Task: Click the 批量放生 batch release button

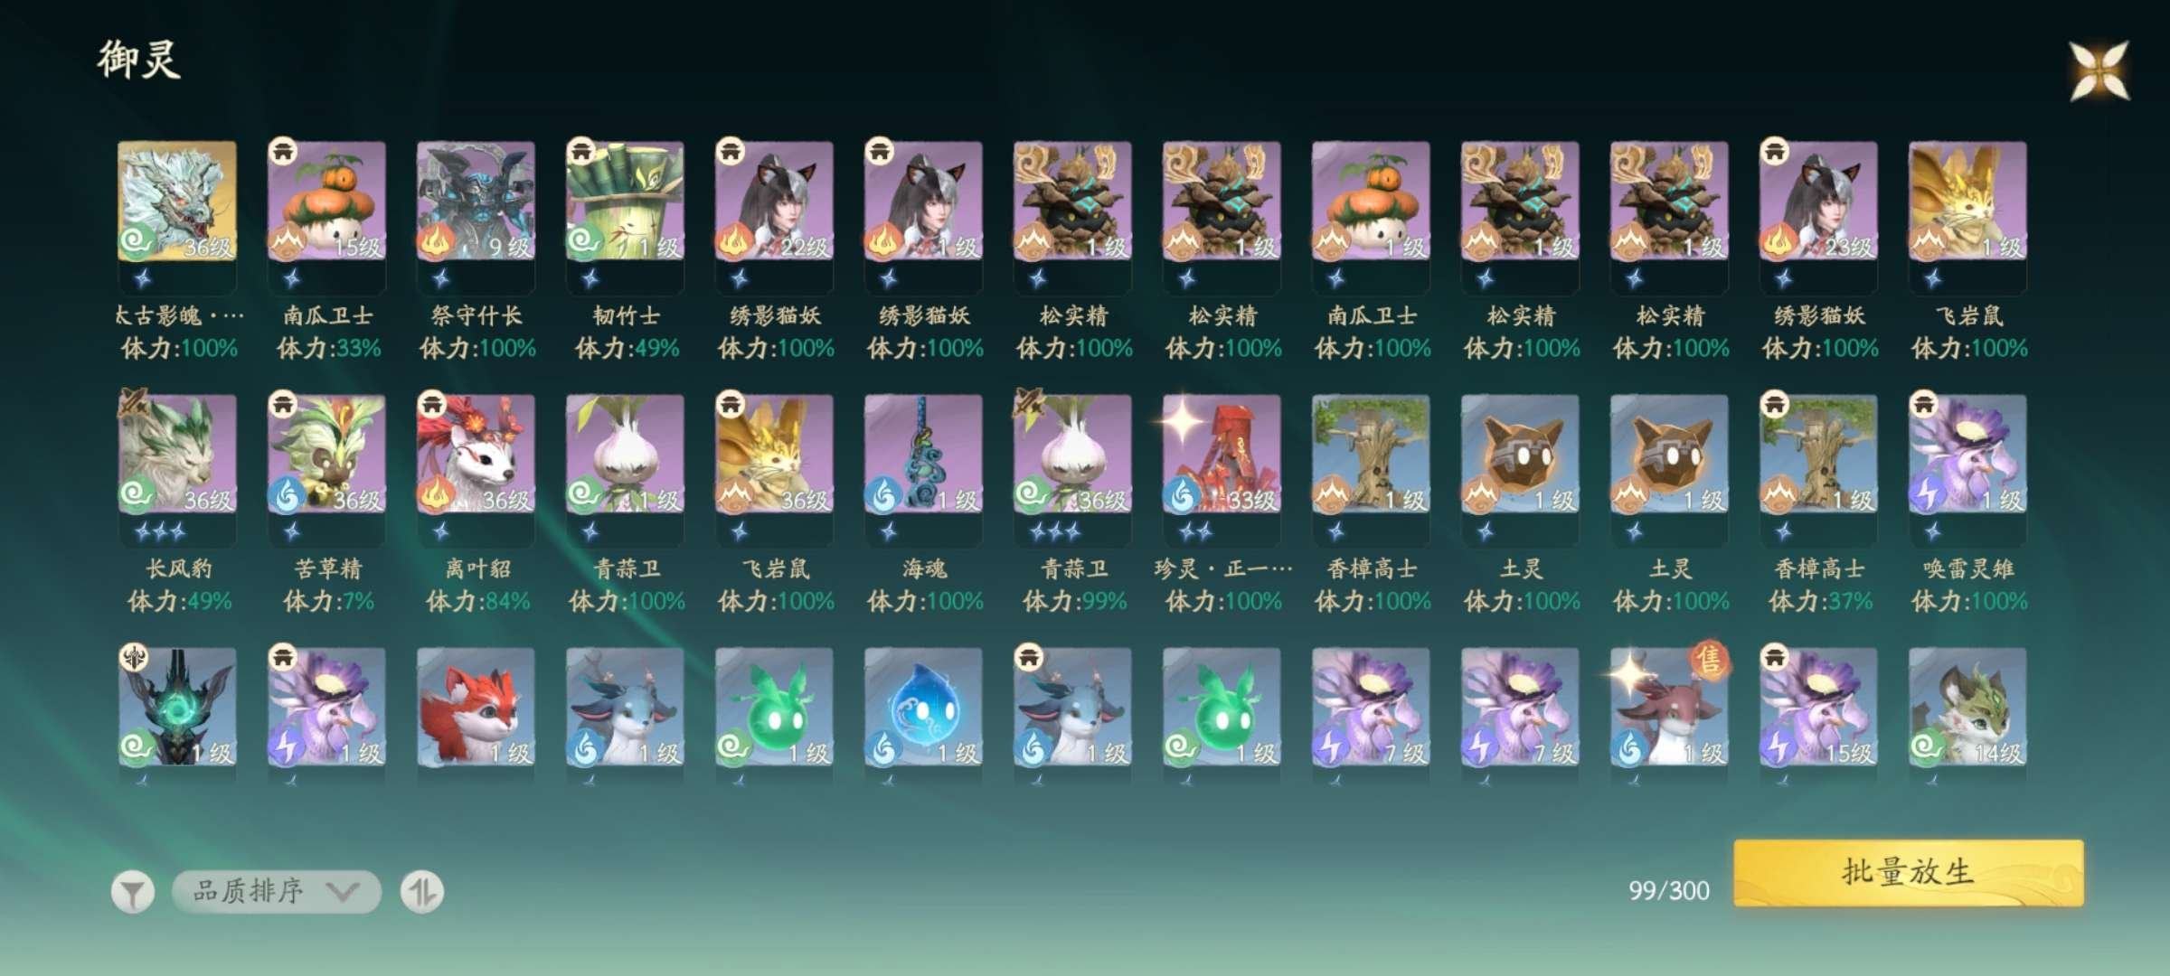Action: pyautogui.click(x=1909, y=872)
